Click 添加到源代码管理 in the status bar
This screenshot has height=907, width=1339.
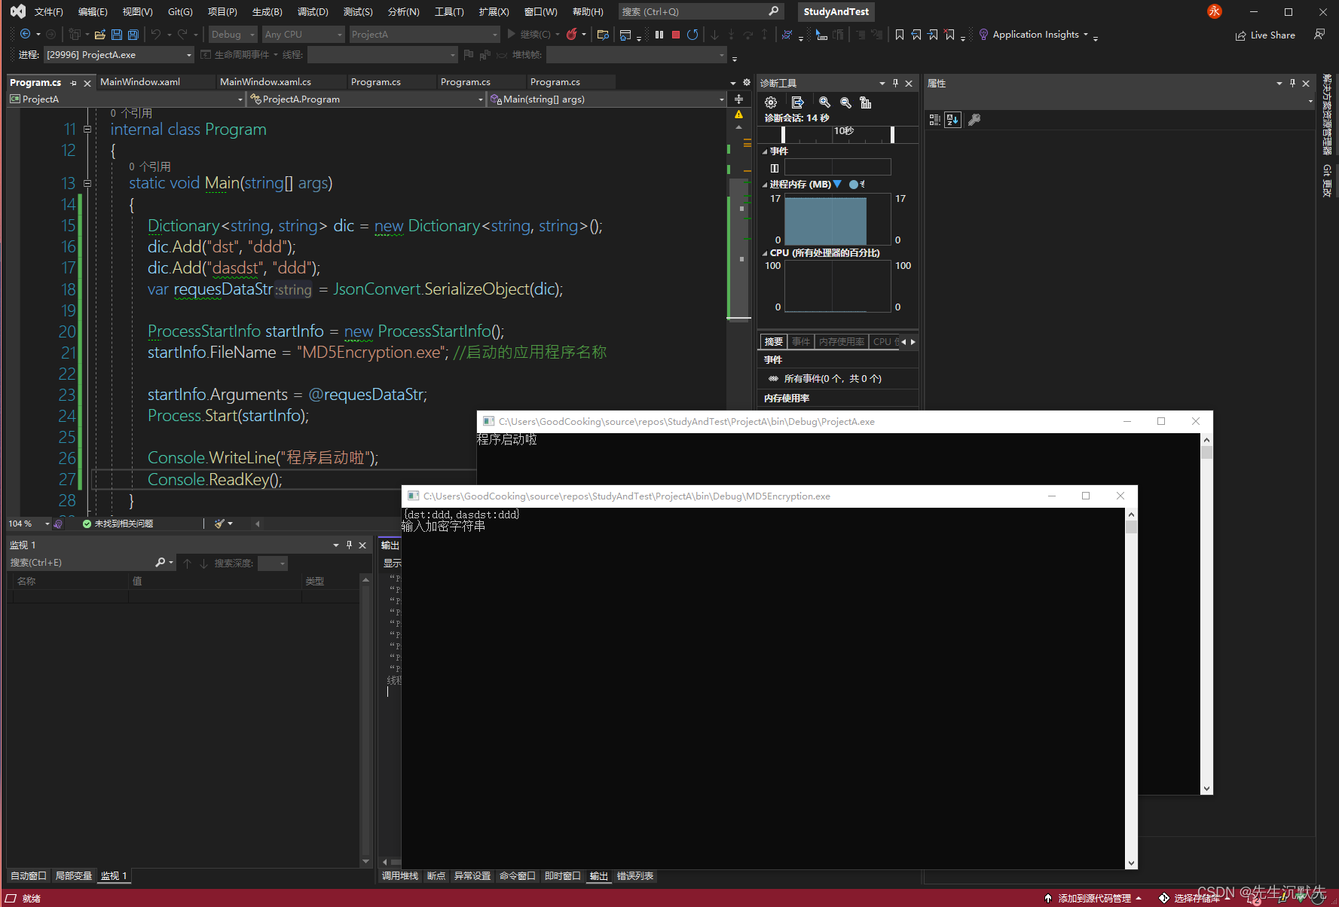click(x=1093, y=898)
